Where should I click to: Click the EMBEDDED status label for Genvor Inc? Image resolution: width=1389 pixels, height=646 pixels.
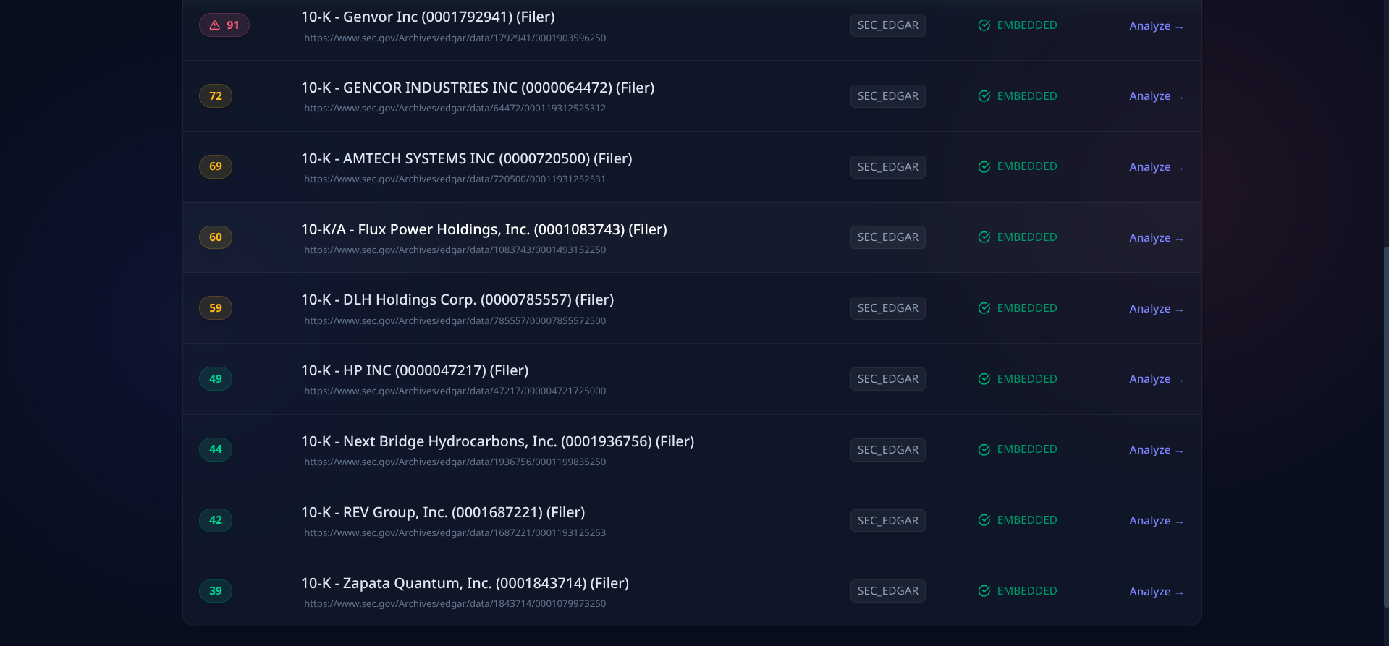[1027, 25]
